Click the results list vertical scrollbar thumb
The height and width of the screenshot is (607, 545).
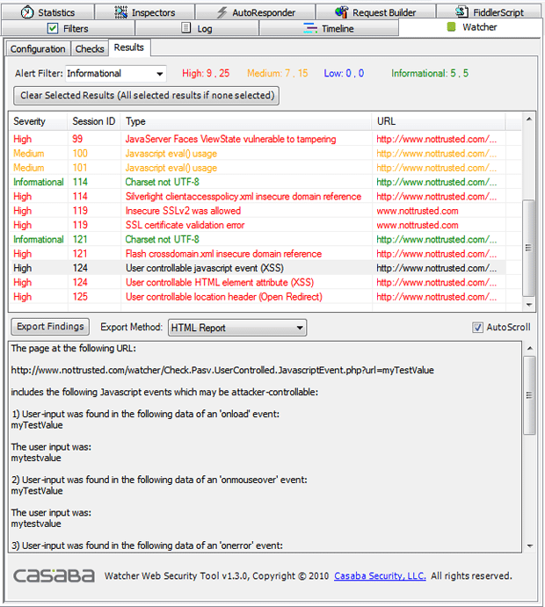[528, 249]
